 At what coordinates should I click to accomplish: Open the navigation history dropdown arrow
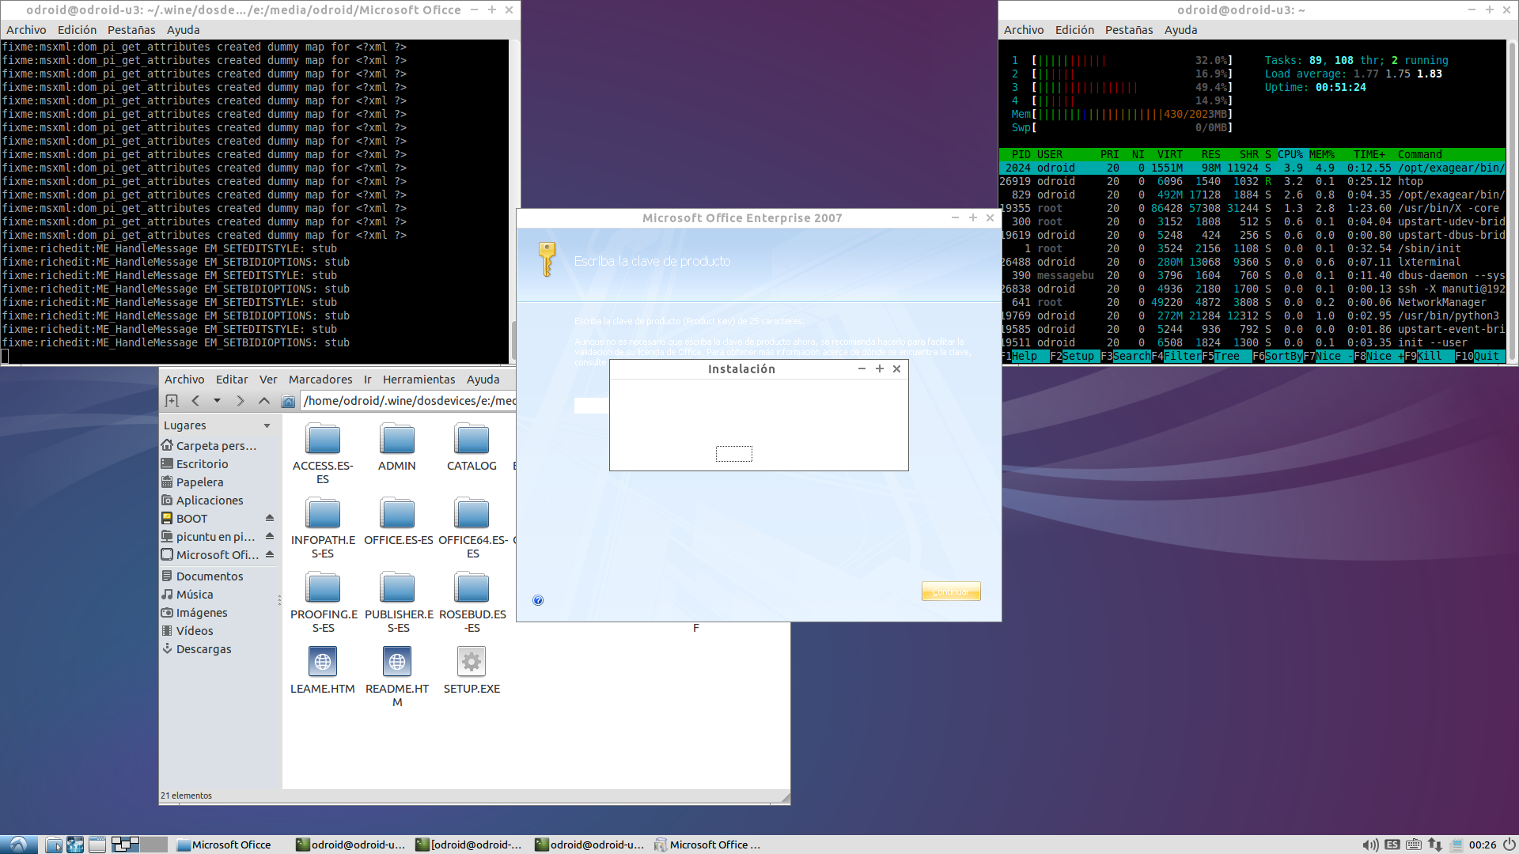(217, 401)
